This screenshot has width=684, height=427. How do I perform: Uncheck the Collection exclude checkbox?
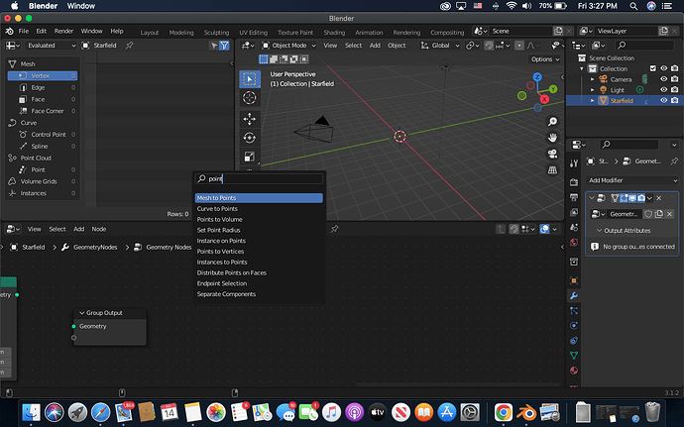(653, 68)
